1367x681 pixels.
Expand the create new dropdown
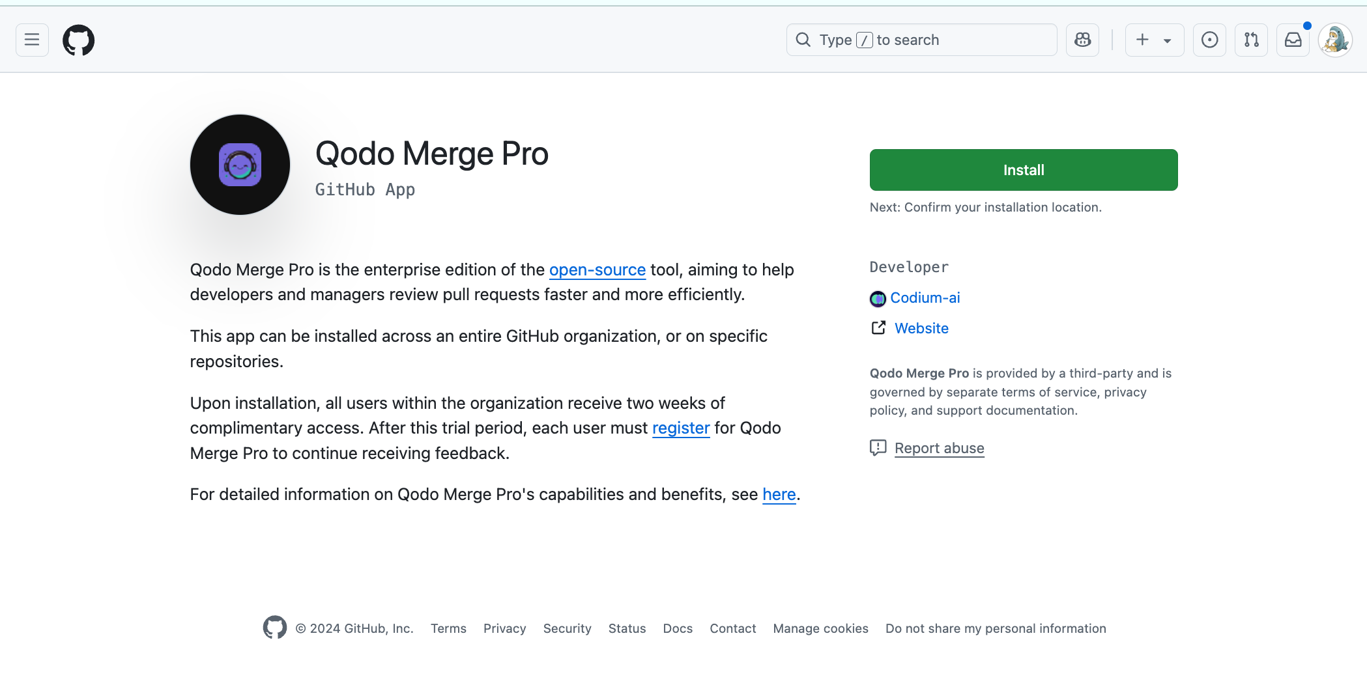pyautogui.click(x=1154, y=40)
